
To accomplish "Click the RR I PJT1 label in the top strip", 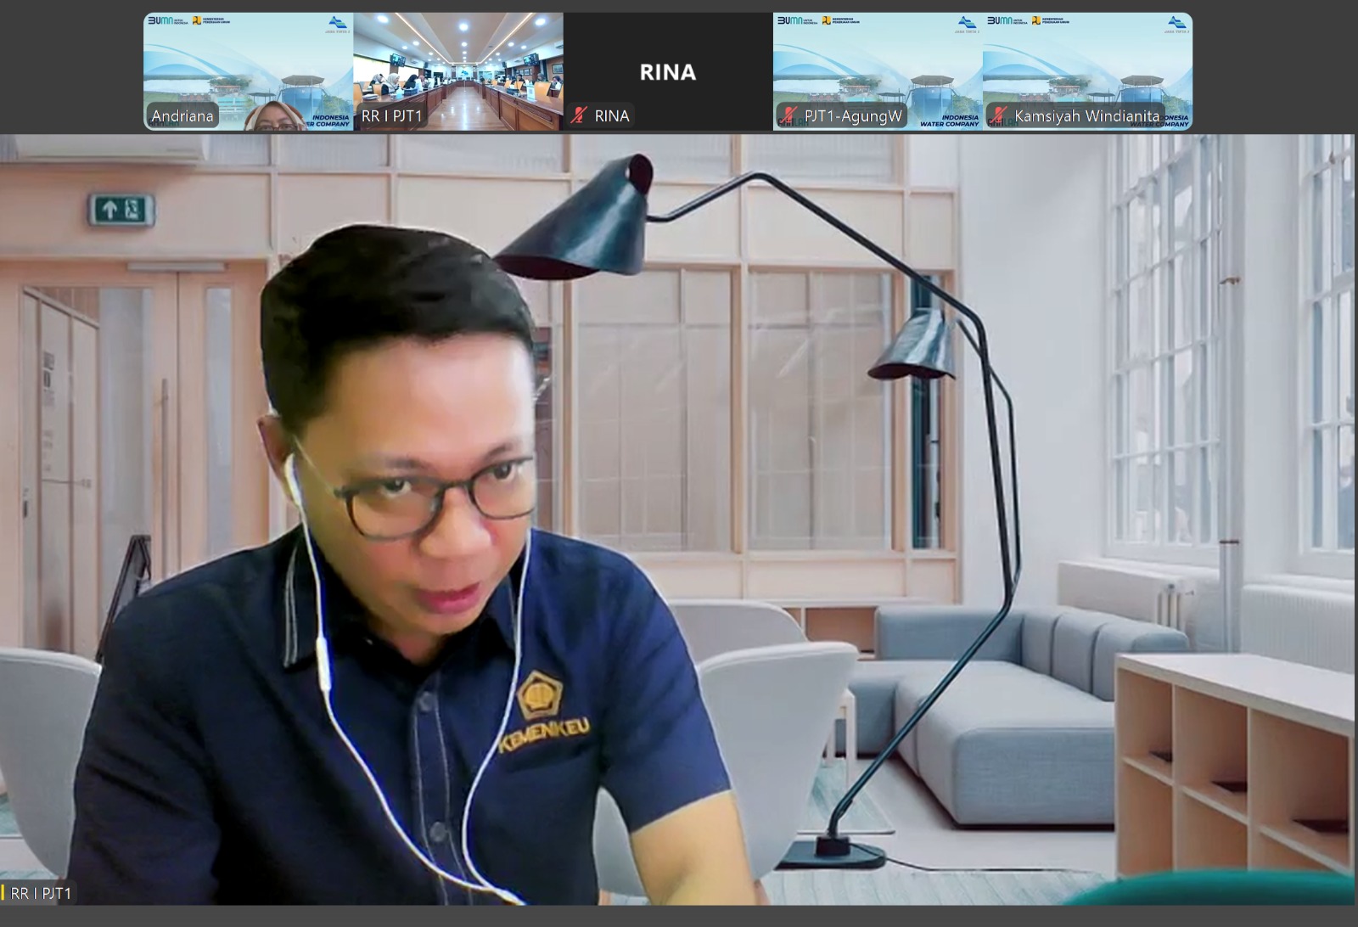I will pos(391,115).
